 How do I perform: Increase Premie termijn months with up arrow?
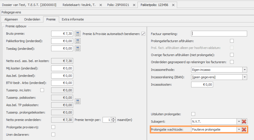[x=113, y=119]
